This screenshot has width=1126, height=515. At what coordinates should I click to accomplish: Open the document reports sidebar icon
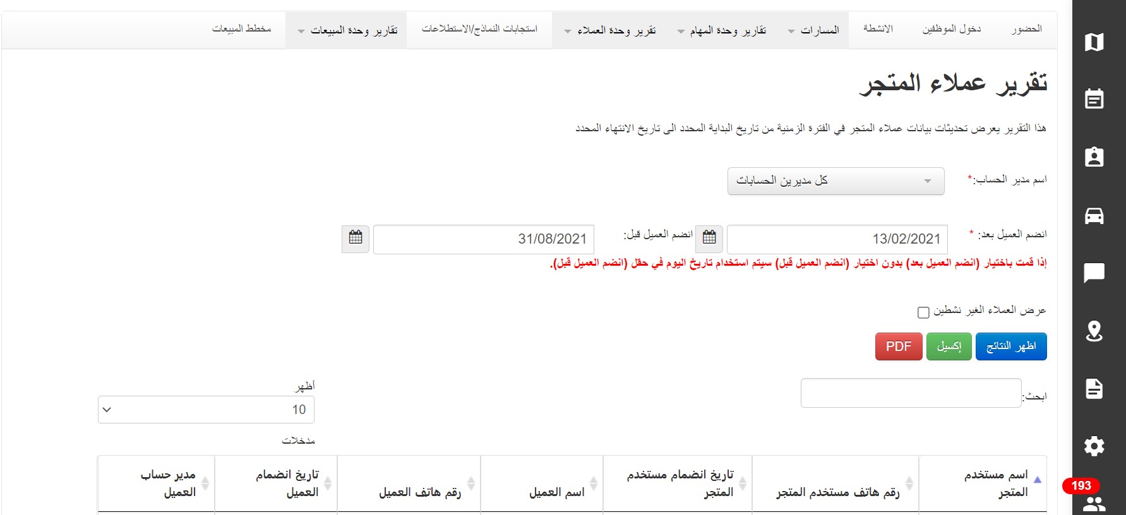1094,389
